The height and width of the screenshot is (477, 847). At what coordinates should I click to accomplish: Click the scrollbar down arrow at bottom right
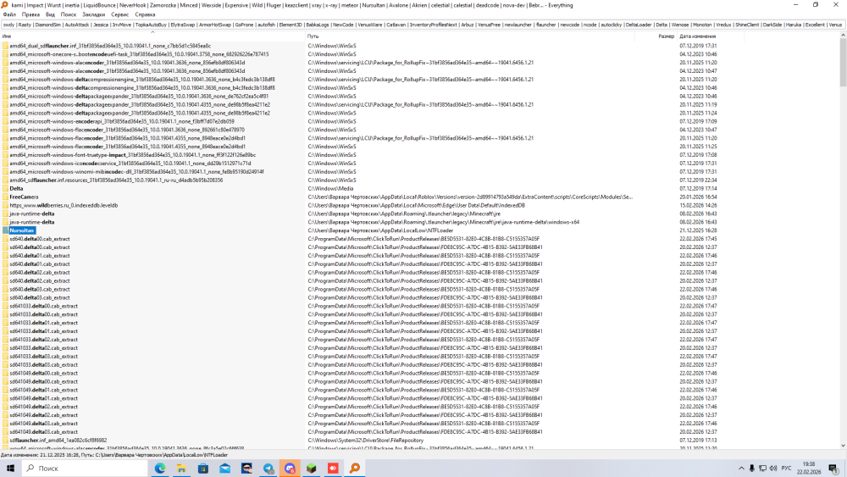[x=843, y=446]
